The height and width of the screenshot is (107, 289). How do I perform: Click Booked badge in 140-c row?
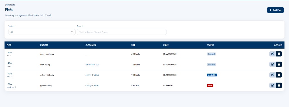211,65
